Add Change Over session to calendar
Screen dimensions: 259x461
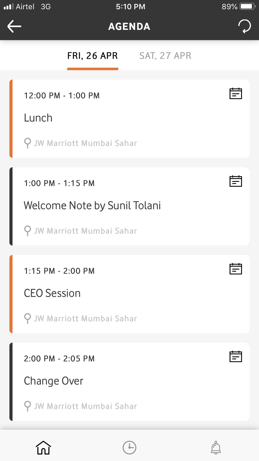click(235, 357)
